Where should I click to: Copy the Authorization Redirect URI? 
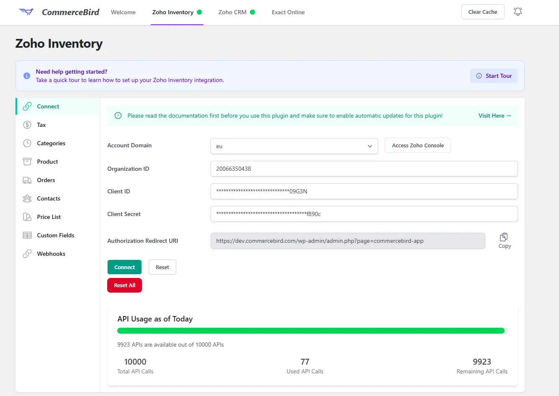[504, 238]
